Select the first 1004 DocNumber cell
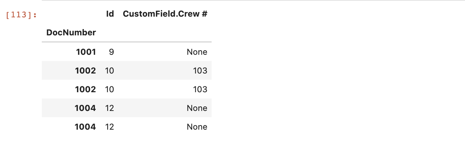Image resolution: width=465 pixels, height=156 pixels. tap(85, 108)
